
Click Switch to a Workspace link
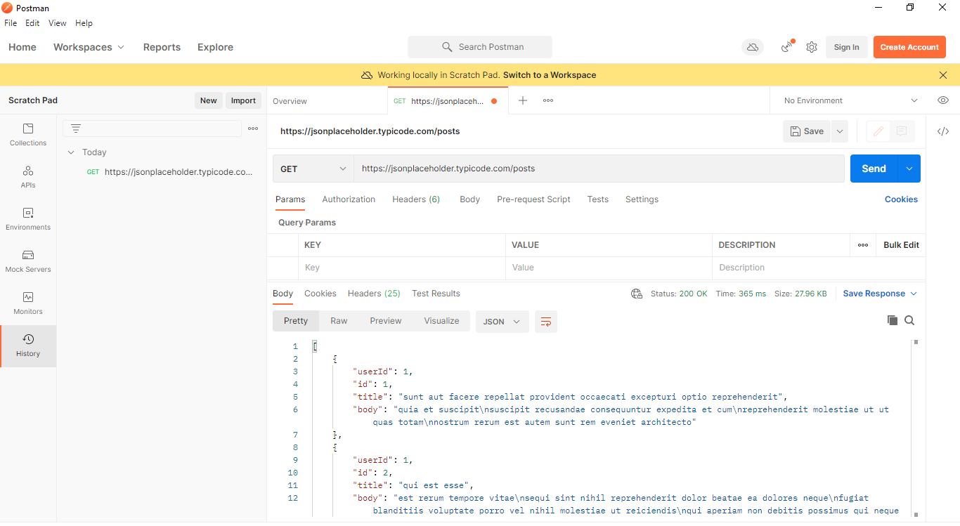(x=550, y=75)
